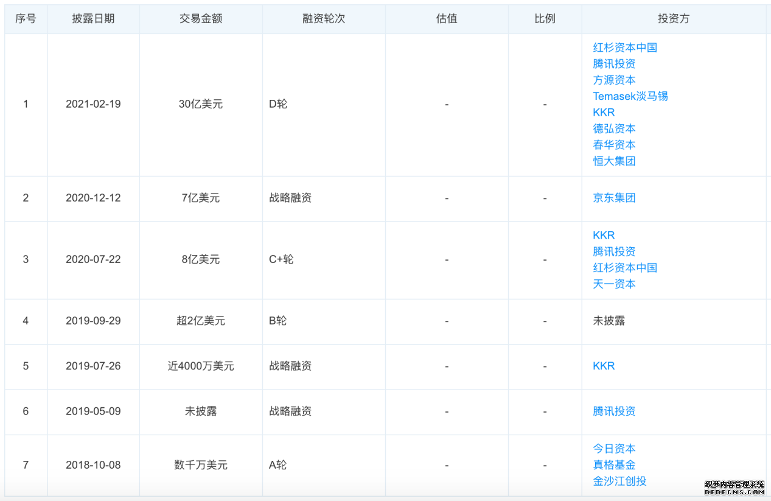The width and height of the screenshot is (771, 501).
Task: Click 红杉资本中国 link in the C+轮 row
Action: (625, 268)
